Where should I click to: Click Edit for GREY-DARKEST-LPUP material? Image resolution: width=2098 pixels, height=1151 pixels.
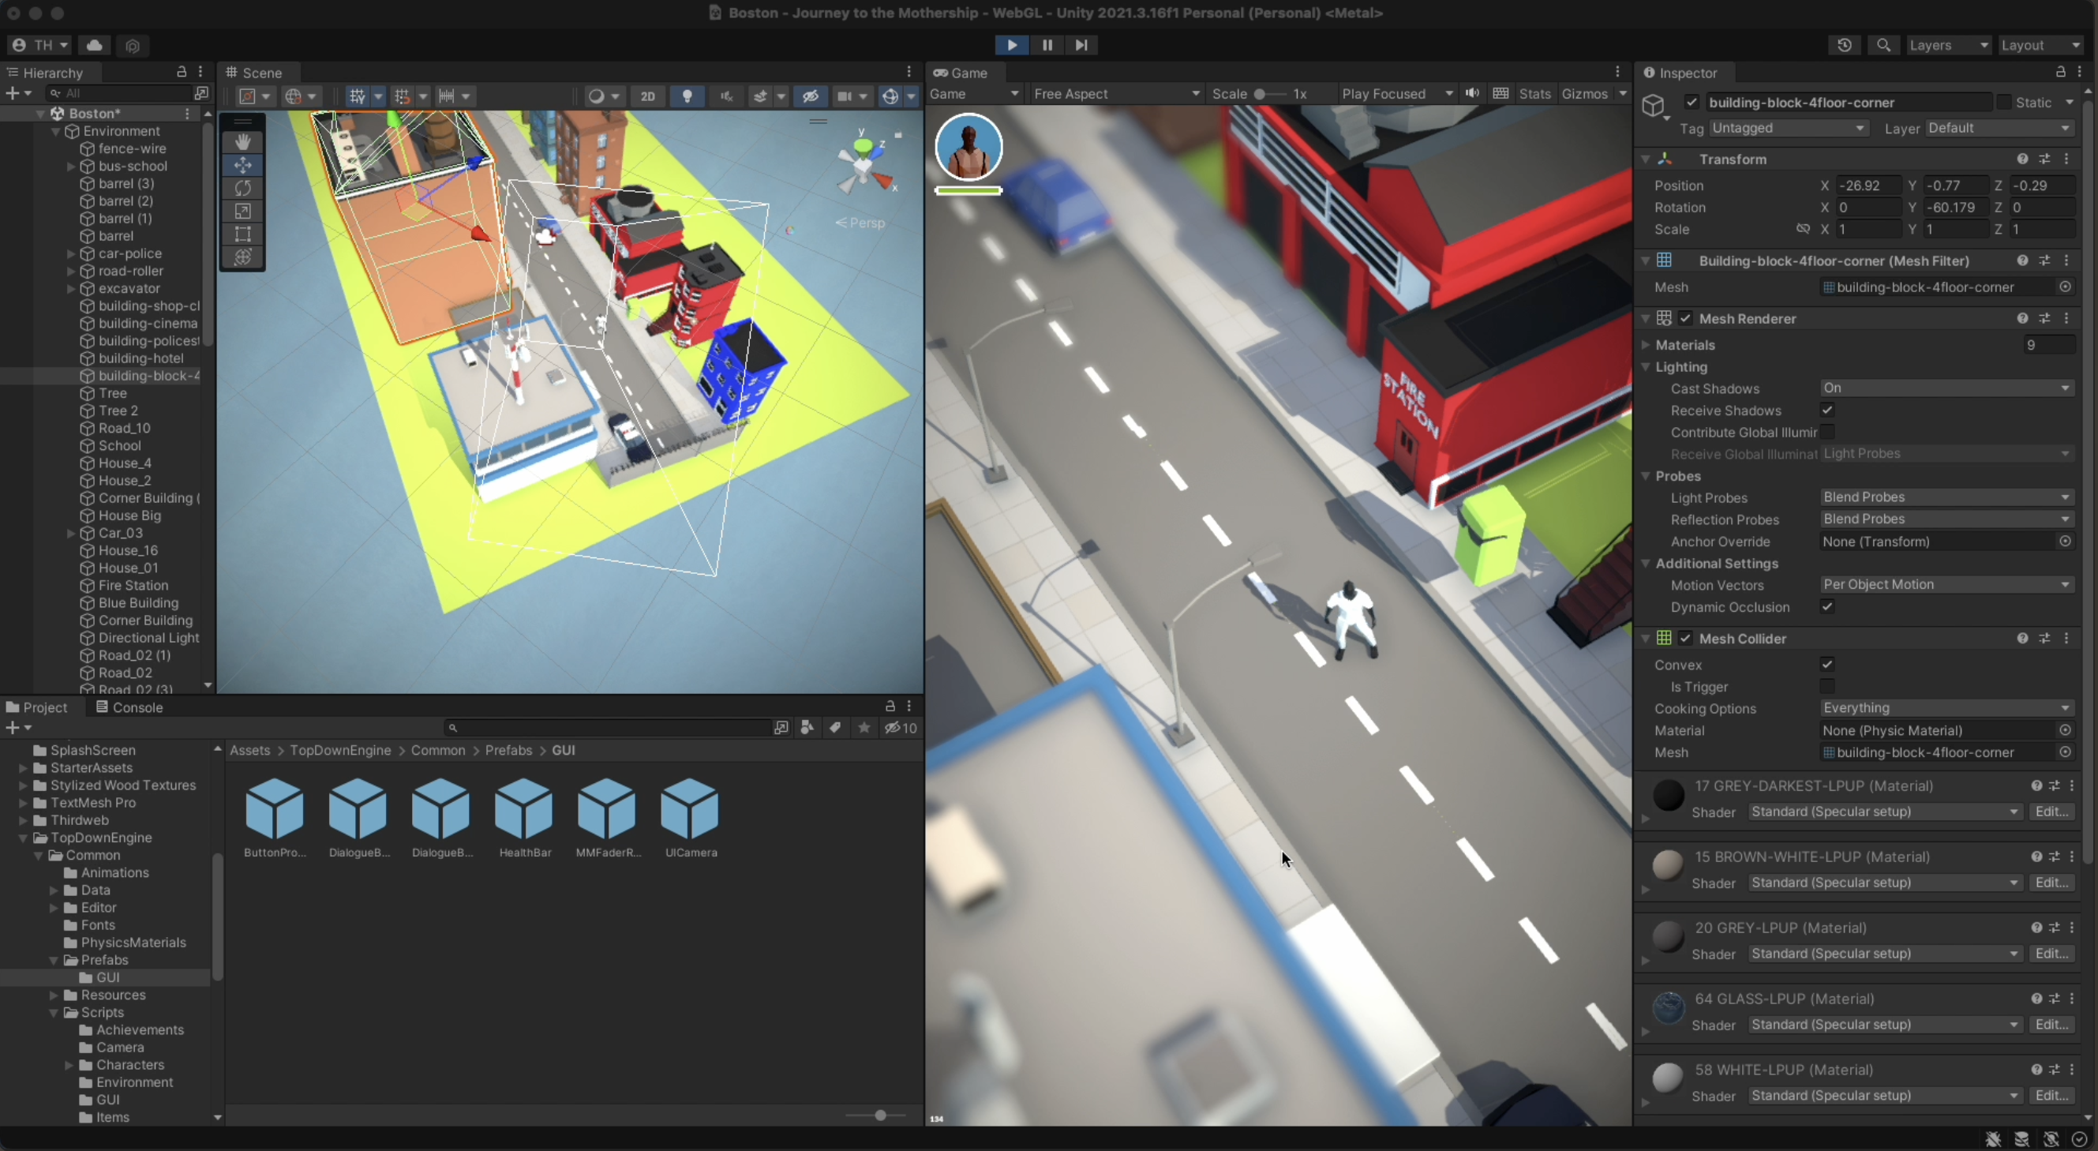[x=2051, y=812]
